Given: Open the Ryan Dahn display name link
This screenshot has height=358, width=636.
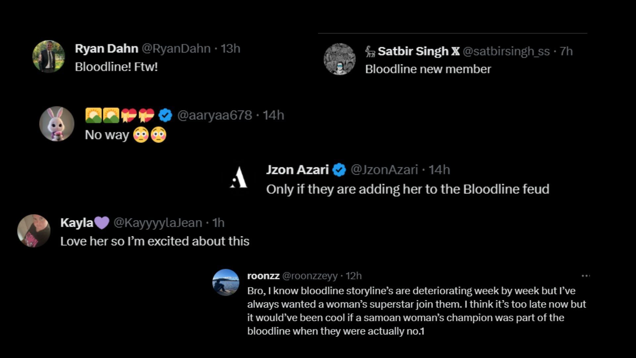Looking at the screenshot, I should point(106,49).
